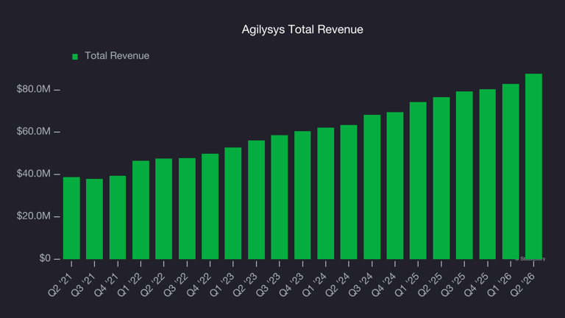The height and width of the screenshot is (318, 565).
Task: Select the $40.0M y-axis label
Action: point(34,174)
